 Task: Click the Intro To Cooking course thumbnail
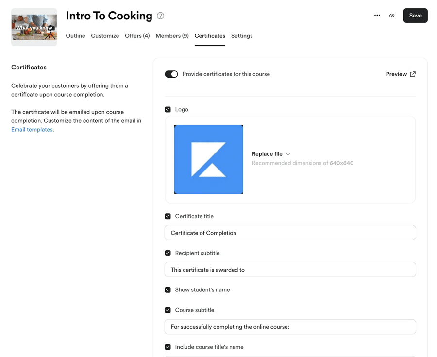(34, 27)
